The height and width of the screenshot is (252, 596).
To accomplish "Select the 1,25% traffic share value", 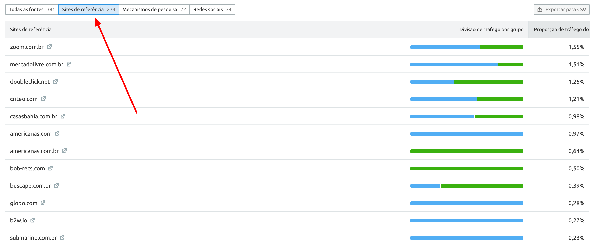I will point(576,82).
